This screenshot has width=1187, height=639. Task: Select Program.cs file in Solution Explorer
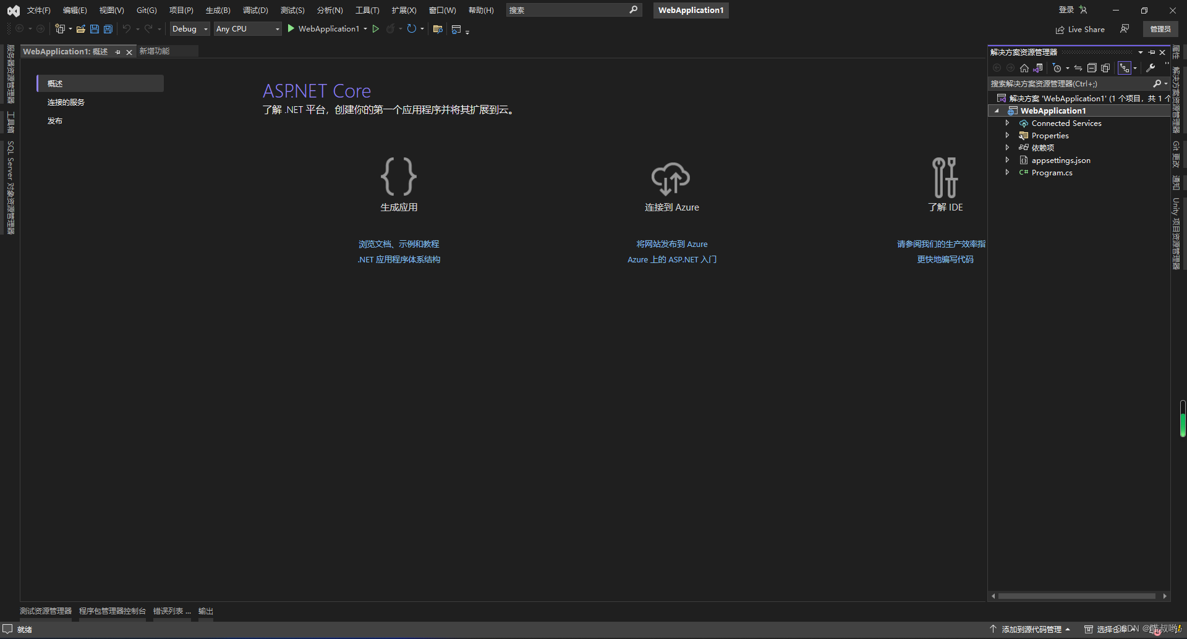(1052, 173)
